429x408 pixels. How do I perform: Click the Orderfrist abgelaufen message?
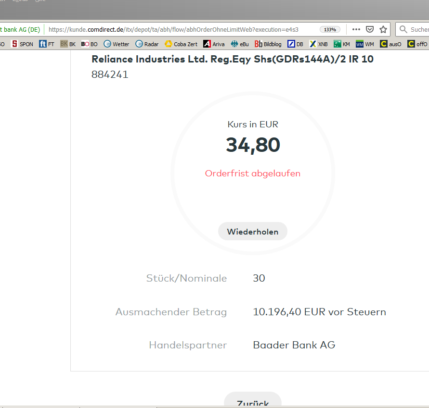tap(252, 173)
